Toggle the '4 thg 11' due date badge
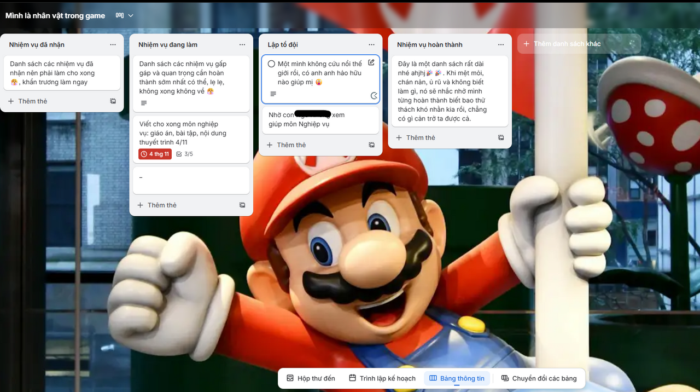700x392 pixels. (155, 154)
